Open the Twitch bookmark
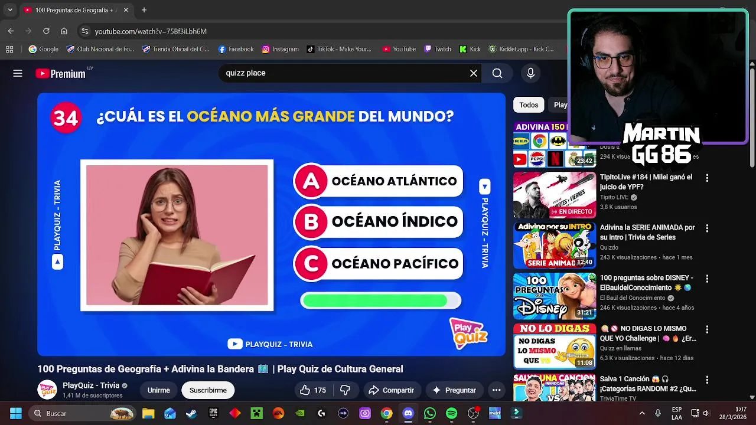The width and height of the screenshot is (756, 425). tap(437, 50)
